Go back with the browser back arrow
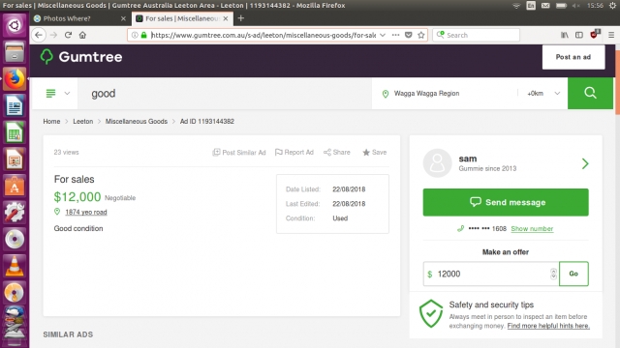The width and height of the screenshot is (620, 348). tap(39, 35)
